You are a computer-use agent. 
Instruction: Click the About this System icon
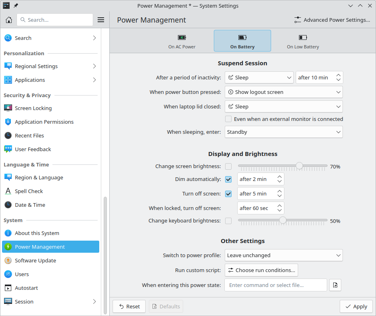click(8, 233)
